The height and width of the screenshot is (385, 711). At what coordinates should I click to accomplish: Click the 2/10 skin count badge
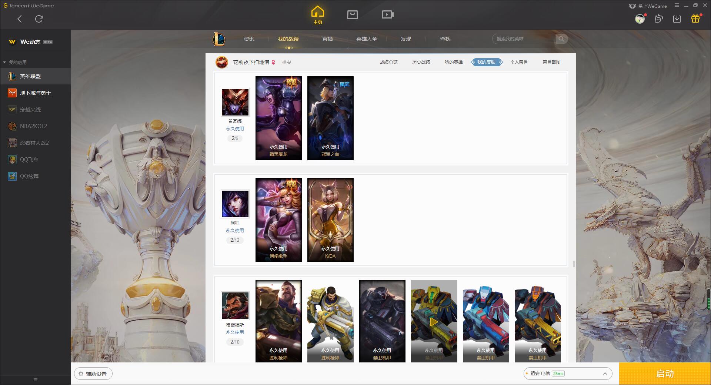tap(235, 342)
